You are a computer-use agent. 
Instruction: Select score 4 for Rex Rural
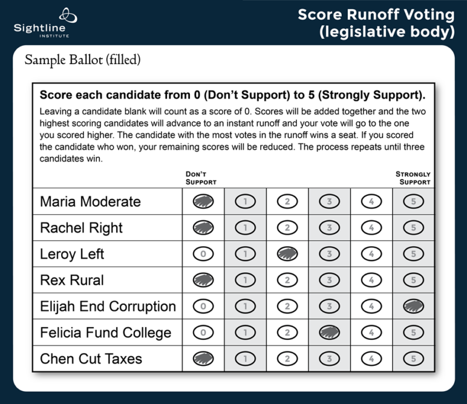pos(371,280)
